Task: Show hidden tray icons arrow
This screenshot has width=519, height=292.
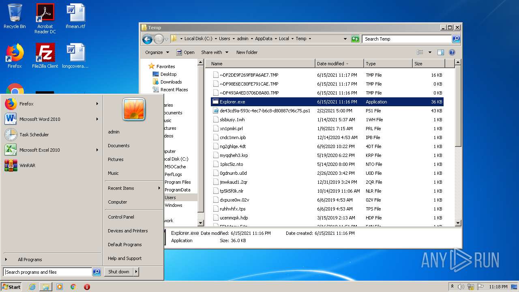Action: coord(452,287)
